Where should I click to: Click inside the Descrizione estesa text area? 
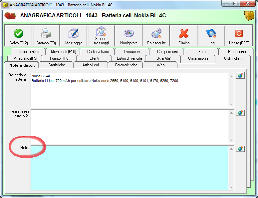pos(130,90)
